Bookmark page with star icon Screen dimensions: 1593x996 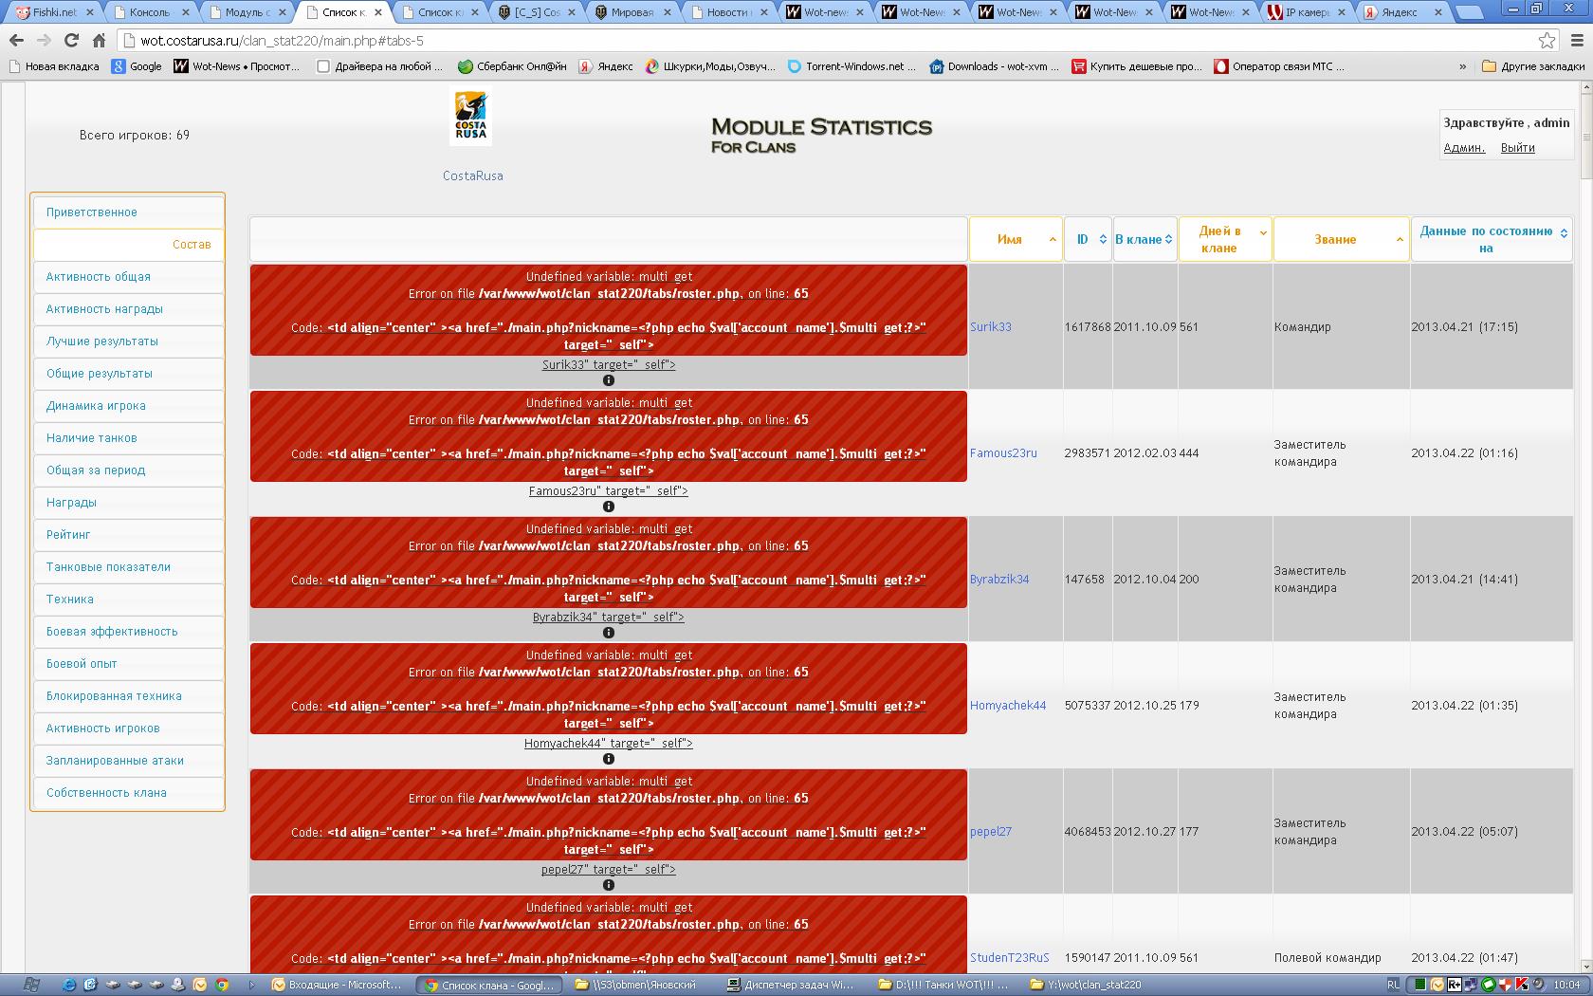click(x=1547, y=41)
